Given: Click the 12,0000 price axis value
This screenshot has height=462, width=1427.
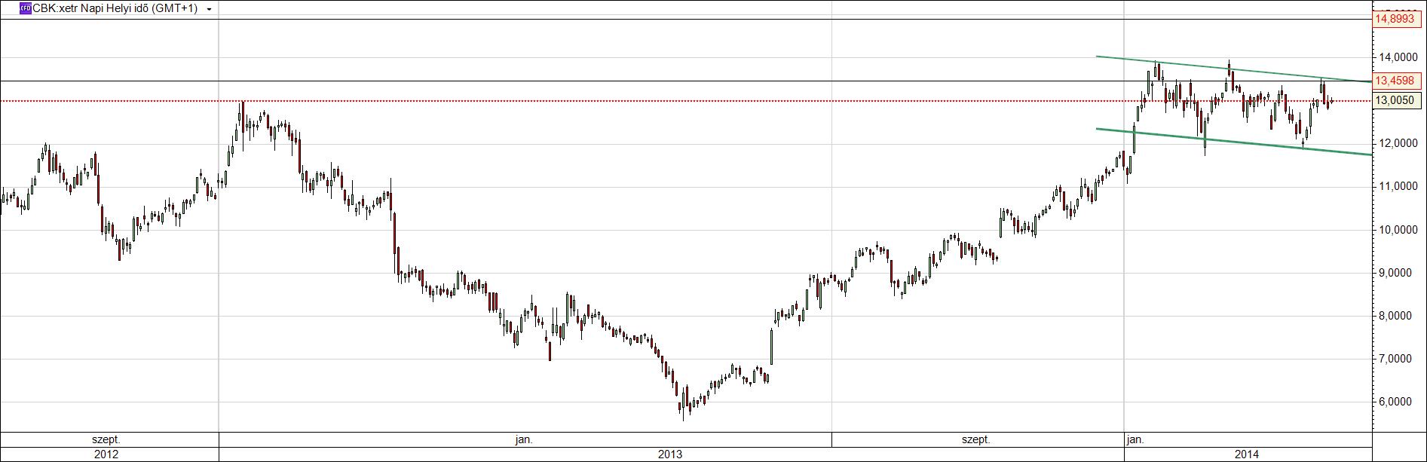Looking at the screenshot, I should click(1398, 143).
